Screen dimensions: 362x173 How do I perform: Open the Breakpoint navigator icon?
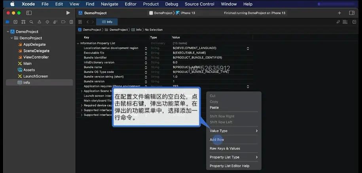pos(63,22)
